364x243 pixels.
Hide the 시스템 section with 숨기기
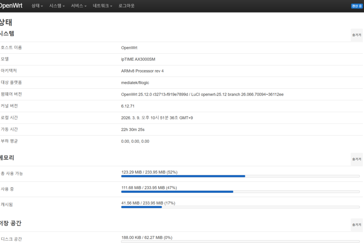(357, 35)
